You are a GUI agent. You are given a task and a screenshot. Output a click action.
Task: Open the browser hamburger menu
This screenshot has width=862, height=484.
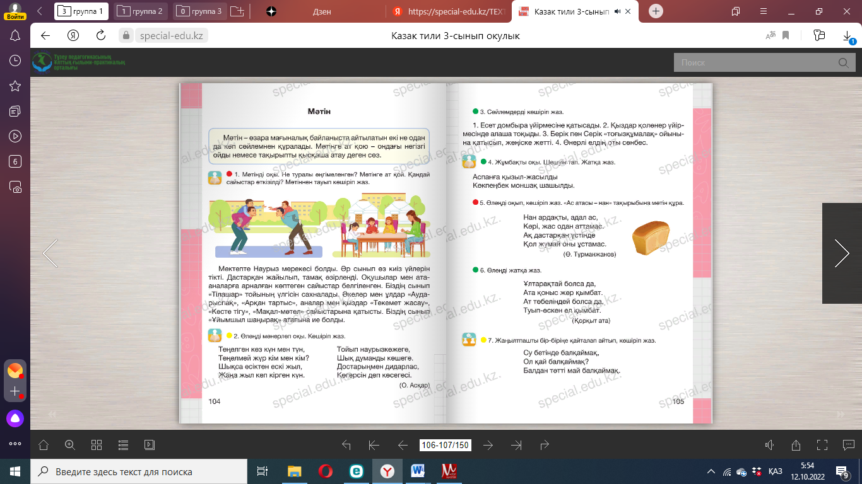click(x=764, y=11)
